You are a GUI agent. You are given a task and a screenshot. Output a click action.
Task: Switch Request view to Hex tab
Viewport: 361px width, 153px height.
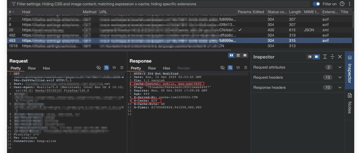(47, 68)
